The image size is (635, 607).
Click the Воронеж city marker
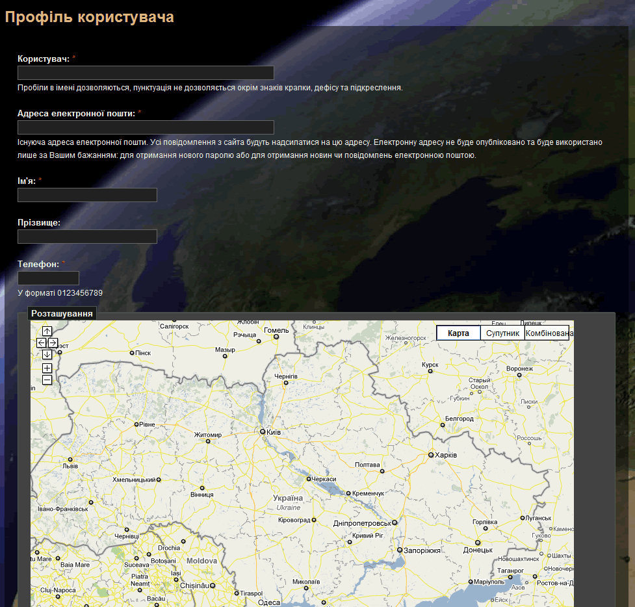click(x=519, y=375)
